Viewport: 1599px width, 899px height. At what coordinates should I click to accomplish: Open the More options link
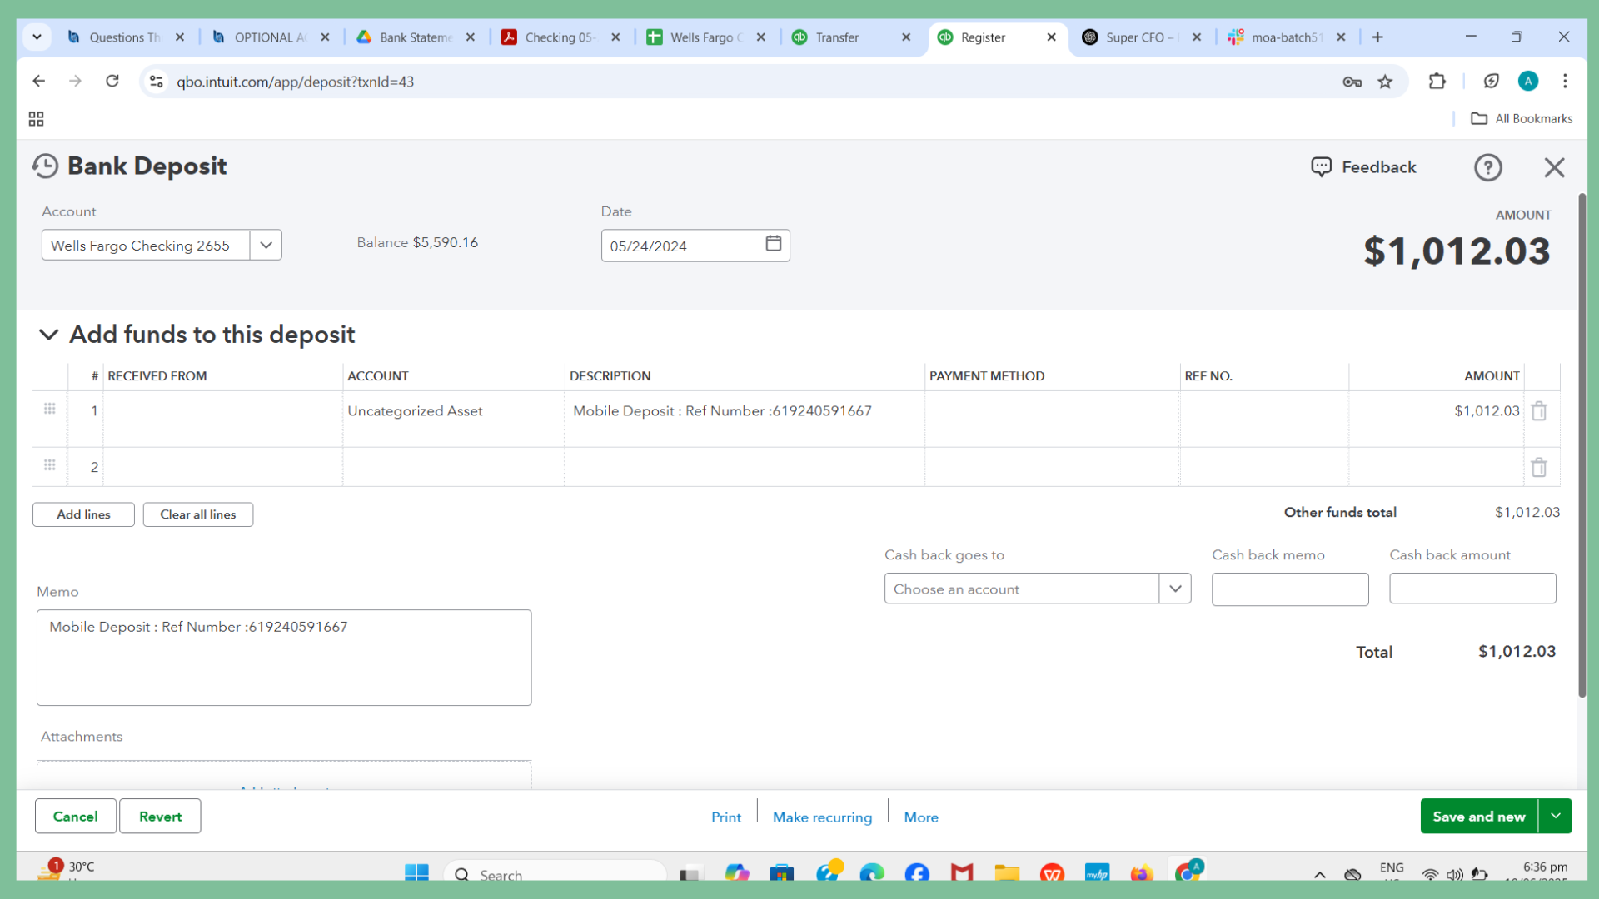pos(921,817)
